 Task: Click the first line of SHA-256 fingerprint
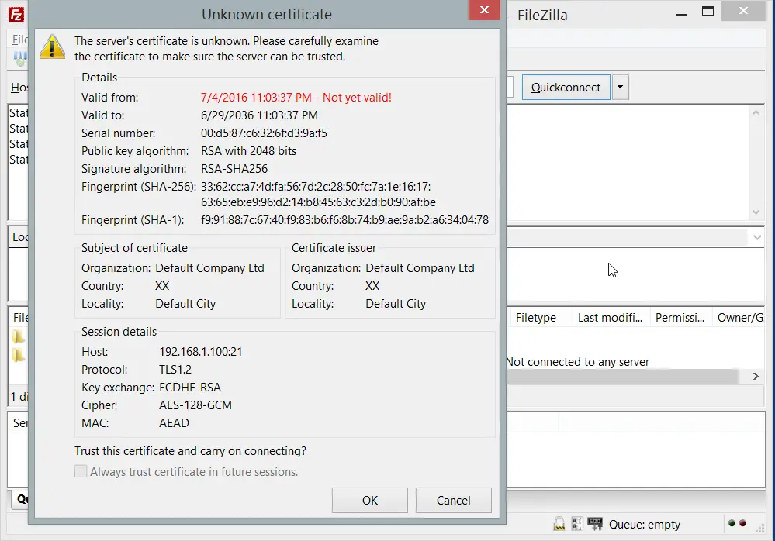[x=316, y=187]
